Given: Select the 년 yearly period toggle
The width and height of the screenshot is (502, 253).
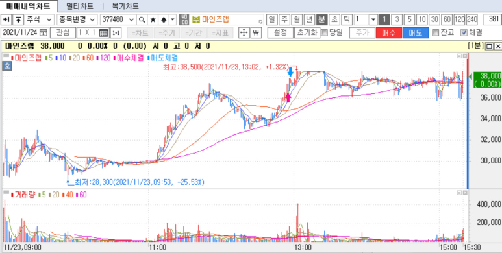Looking at the screenshot, I should tap(308, 19).
